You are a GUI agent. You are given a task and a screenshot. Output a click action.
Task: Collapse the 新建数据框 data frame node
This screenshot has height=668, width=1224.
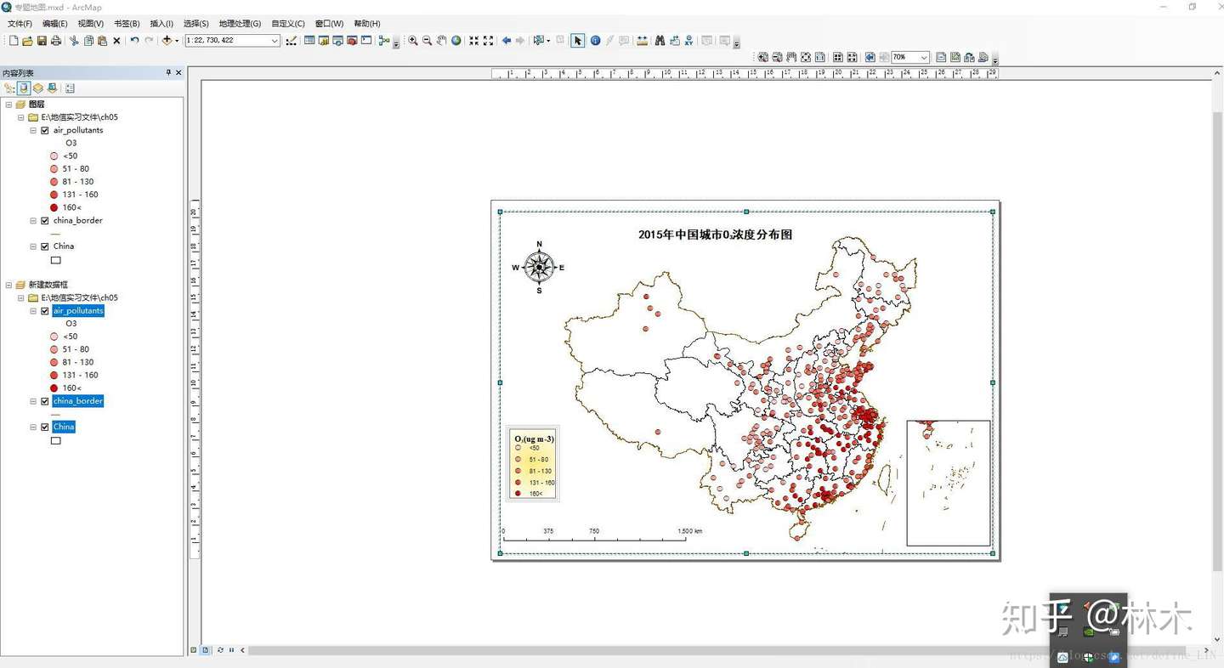tap(8, 285)
